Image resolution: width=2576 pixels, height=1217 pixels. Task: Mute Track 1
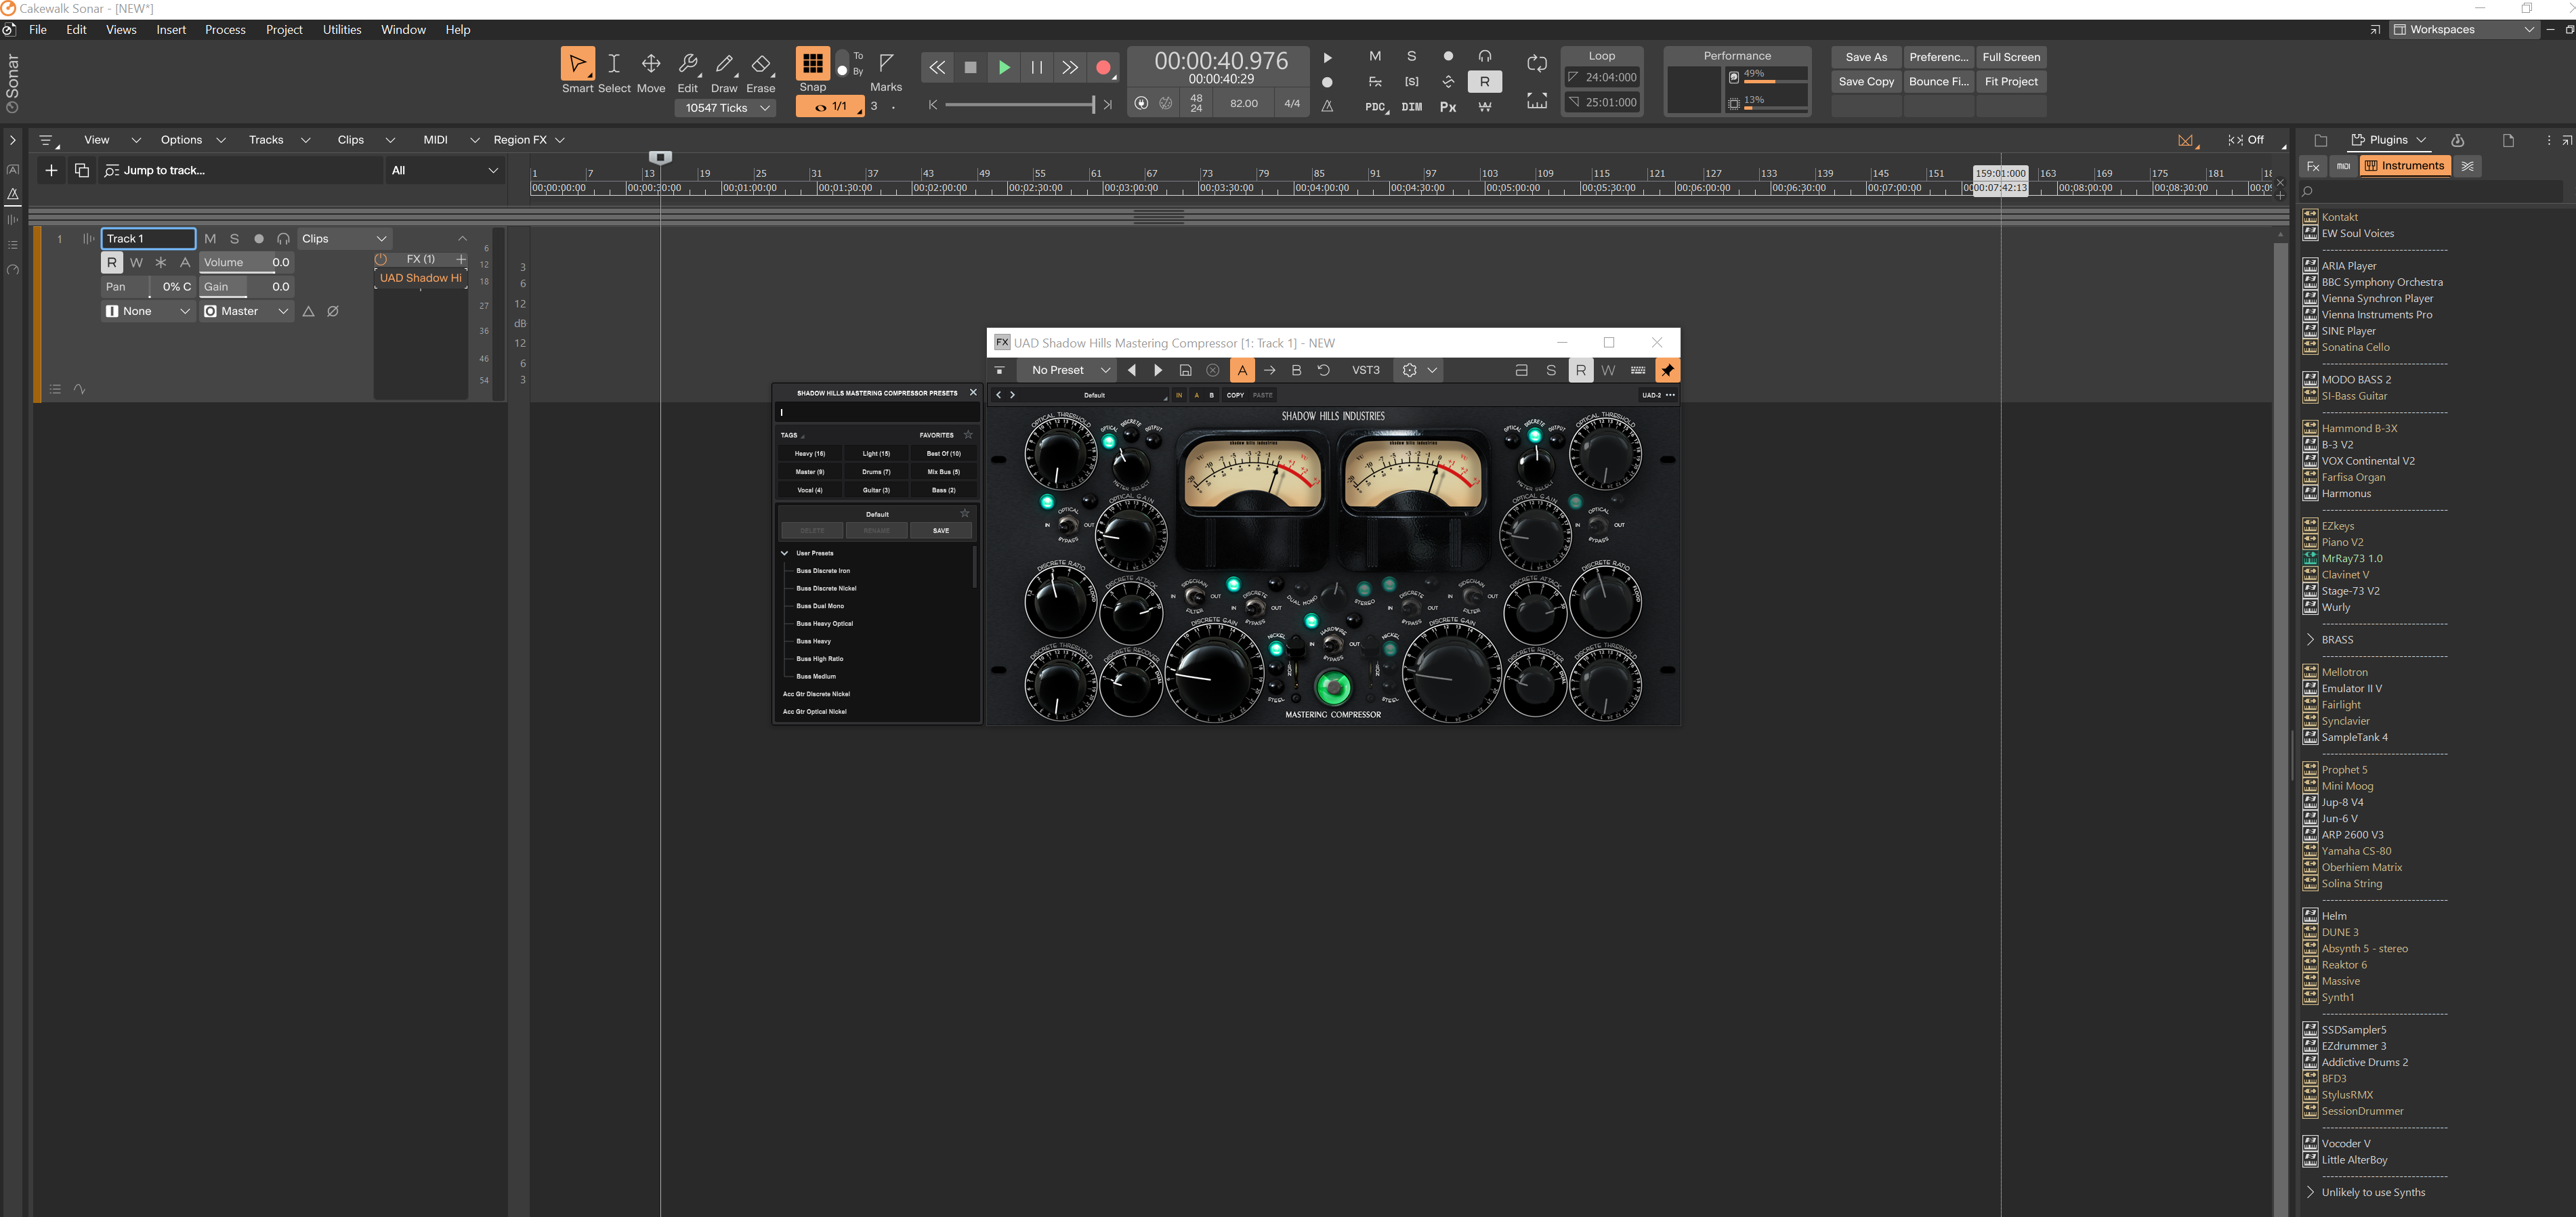[210, 239]
